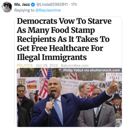
Task: Open the BabylonBee.com source label
Action: coord(75,66)
